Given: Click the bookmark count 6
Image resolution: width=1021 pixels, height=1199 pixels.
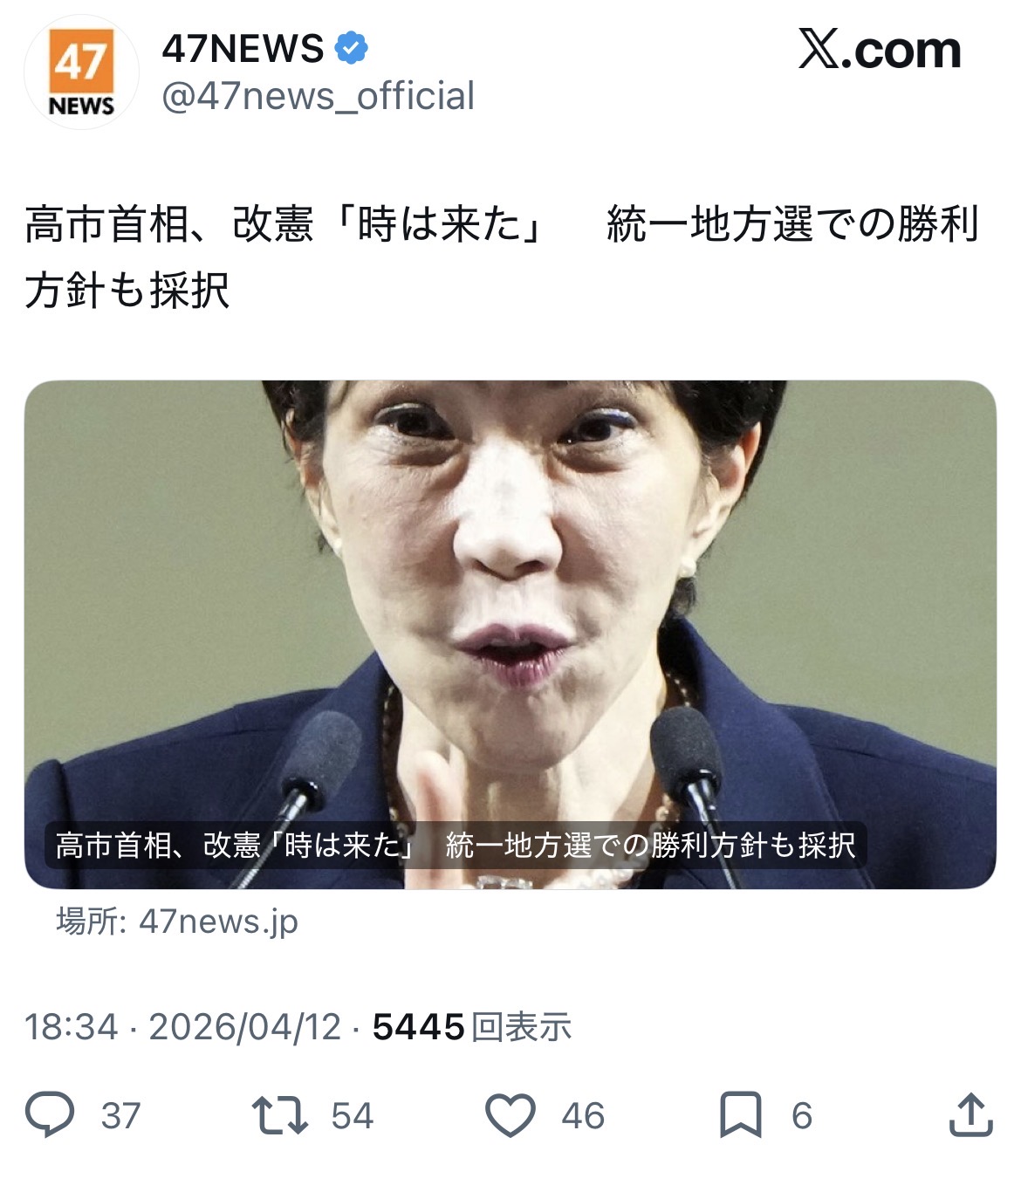Looking at the screenshot, I should (802, 1116).
